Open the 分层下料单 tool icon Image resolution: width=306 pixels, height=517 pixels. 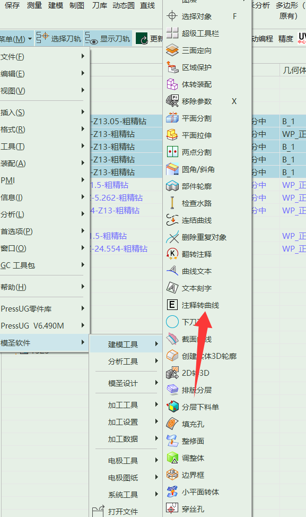click(x=172, y=407)
